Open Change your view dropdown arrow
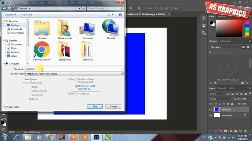 [x=113, y=15]
